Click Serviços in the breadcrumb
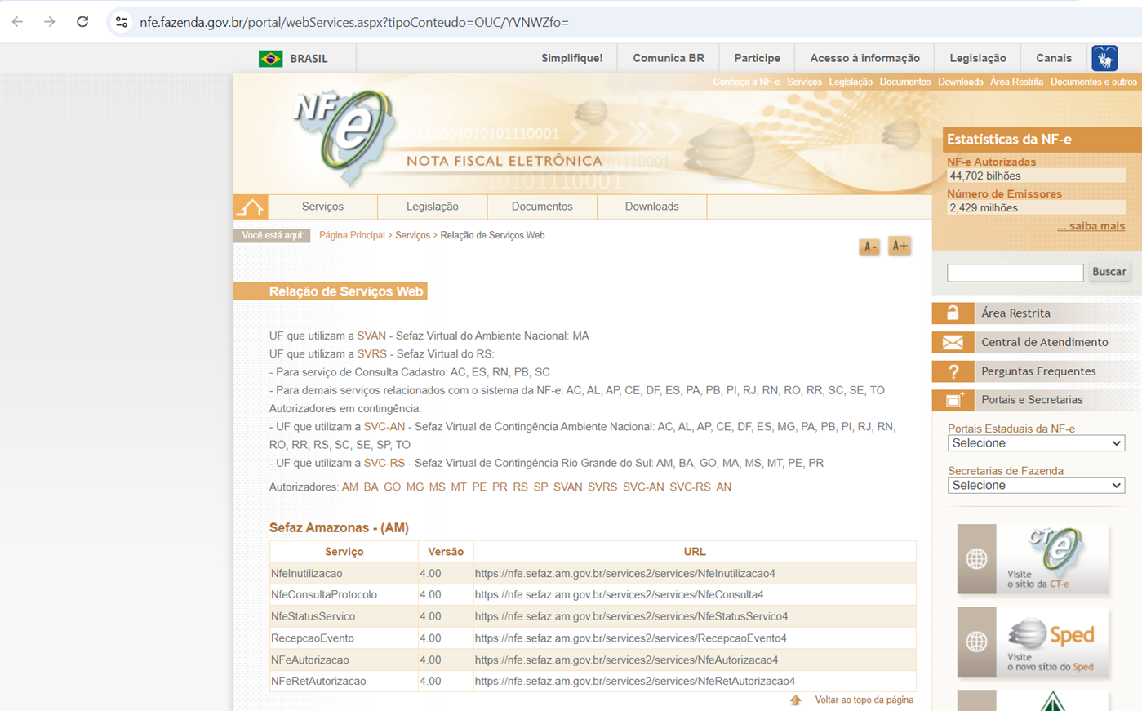1142x711 pixels. [x=412, y=235]
